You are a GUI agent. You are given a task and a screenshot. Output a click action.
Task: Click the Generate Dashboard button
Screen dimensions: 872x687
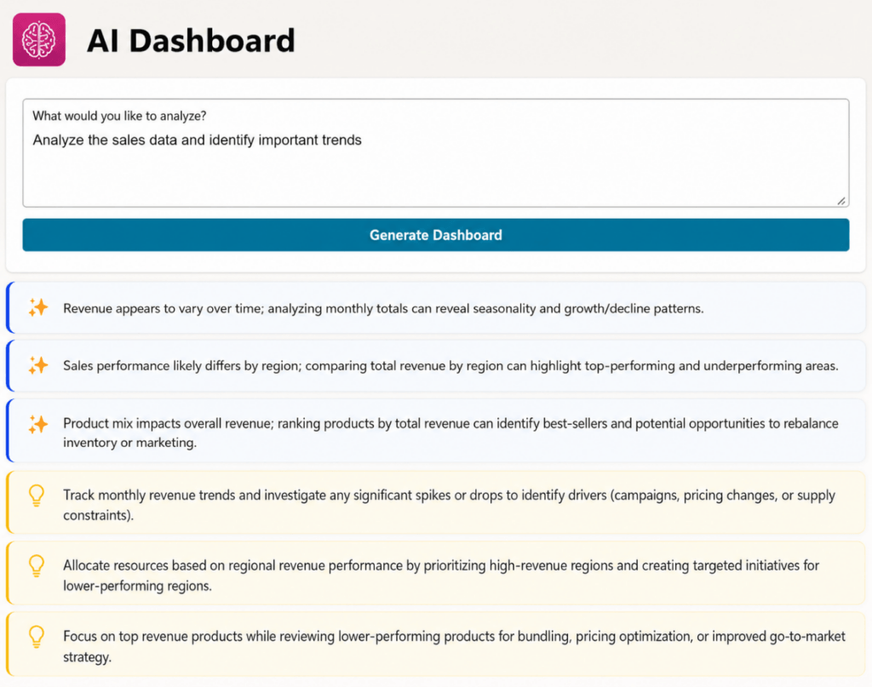(435, 235)
